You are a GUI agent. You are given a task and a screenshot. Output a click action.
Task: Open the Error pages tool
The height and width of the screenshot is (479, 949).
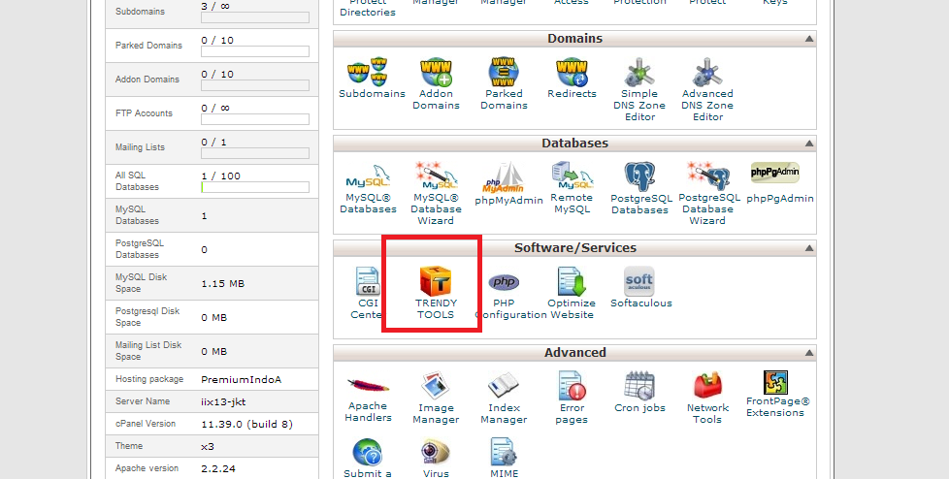(572, 388)
